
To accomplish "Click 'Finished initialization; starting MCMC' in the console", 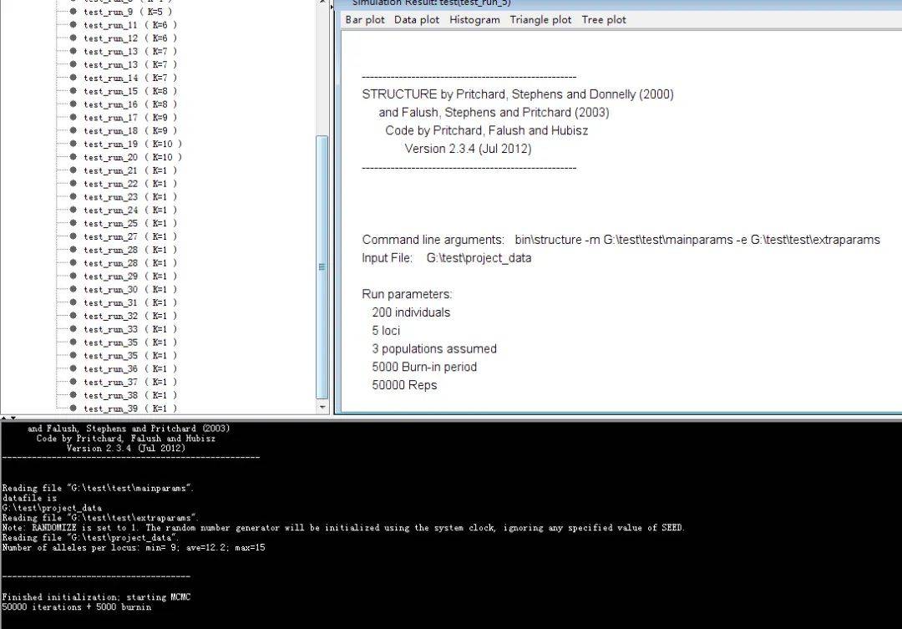I will tap(96, 596).
